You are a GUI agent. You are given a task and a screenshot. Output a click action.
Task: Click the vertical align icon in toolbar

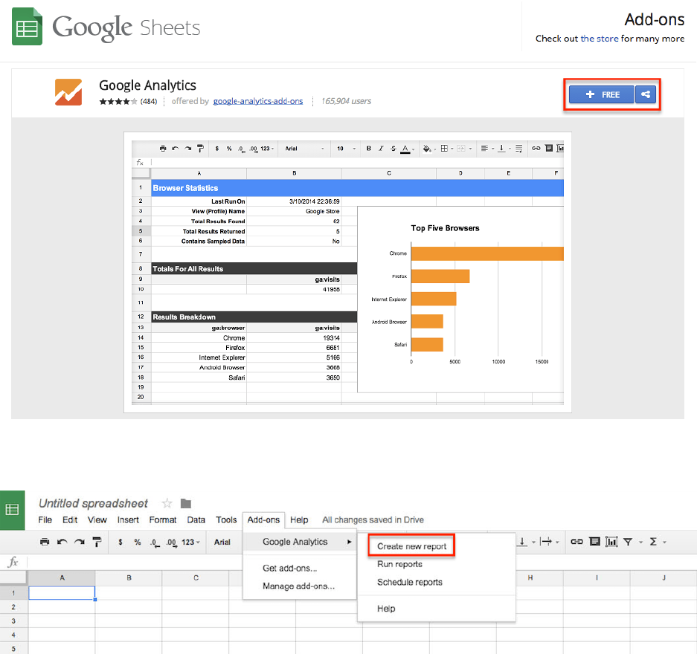point(522,542)
